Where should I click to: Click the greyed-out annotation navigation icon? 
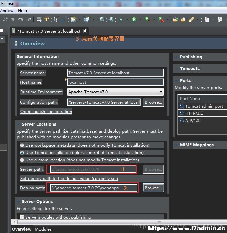click(x=207, y=19)
